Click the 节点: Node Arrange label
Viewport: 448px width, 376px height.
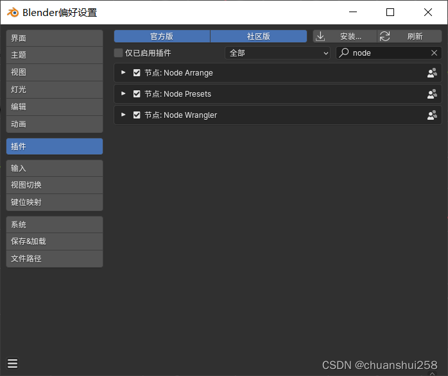tap(178, 73)
